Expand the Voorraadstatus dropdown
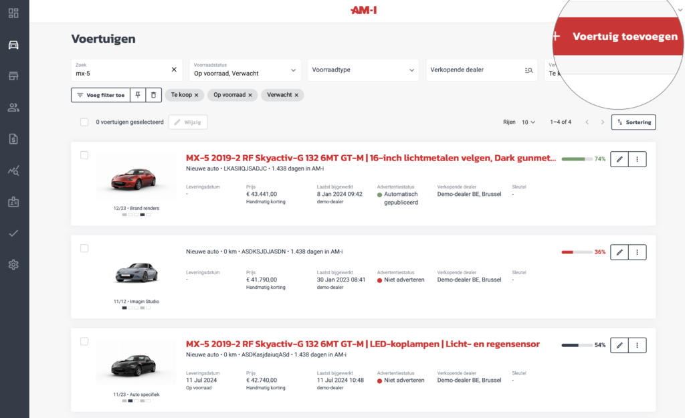685x418 pixels. (x=244, y=70)
